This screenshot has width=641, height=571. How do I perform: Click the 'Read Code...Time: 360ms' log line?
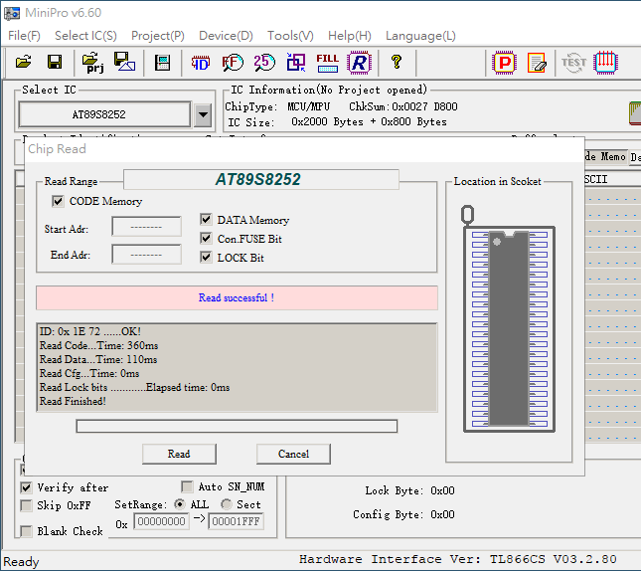point(98,345)
